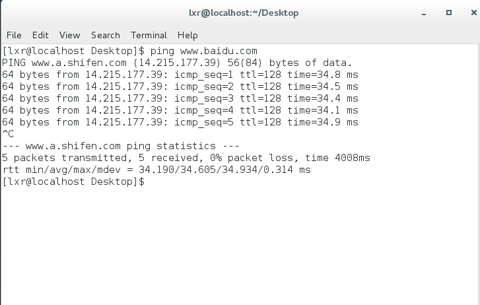Open the Terminal menu

[x=149, y=35]
